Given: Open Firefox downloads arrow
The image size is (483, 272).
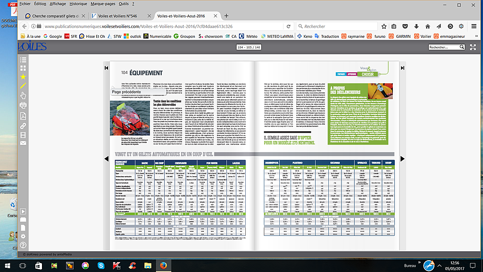Looking at the screenshot, I should [x=416, y=26].
